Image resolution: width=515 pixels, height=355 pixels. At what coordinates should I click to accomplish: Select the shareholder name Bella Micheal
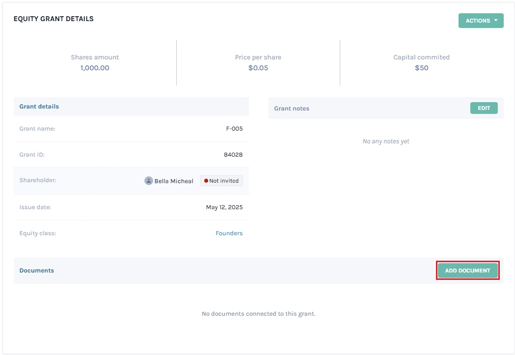[174, 181]
